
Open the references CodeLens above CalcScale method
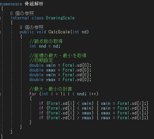(x=32, y=27)
